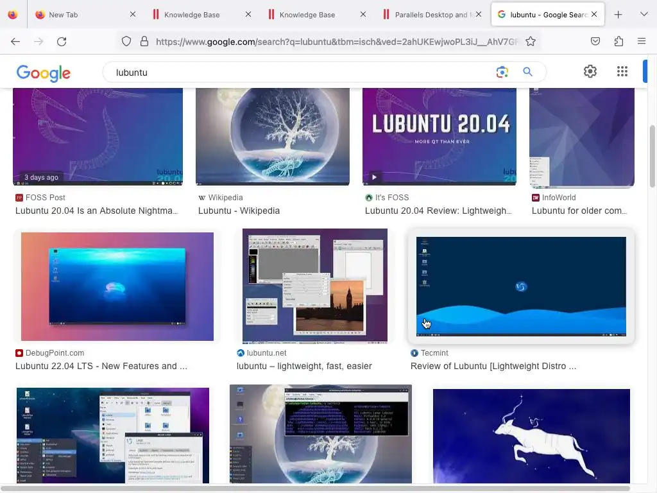The image size is (657, 493).
Task: Click the InfoWorld source label
Action: coord(559,198)
